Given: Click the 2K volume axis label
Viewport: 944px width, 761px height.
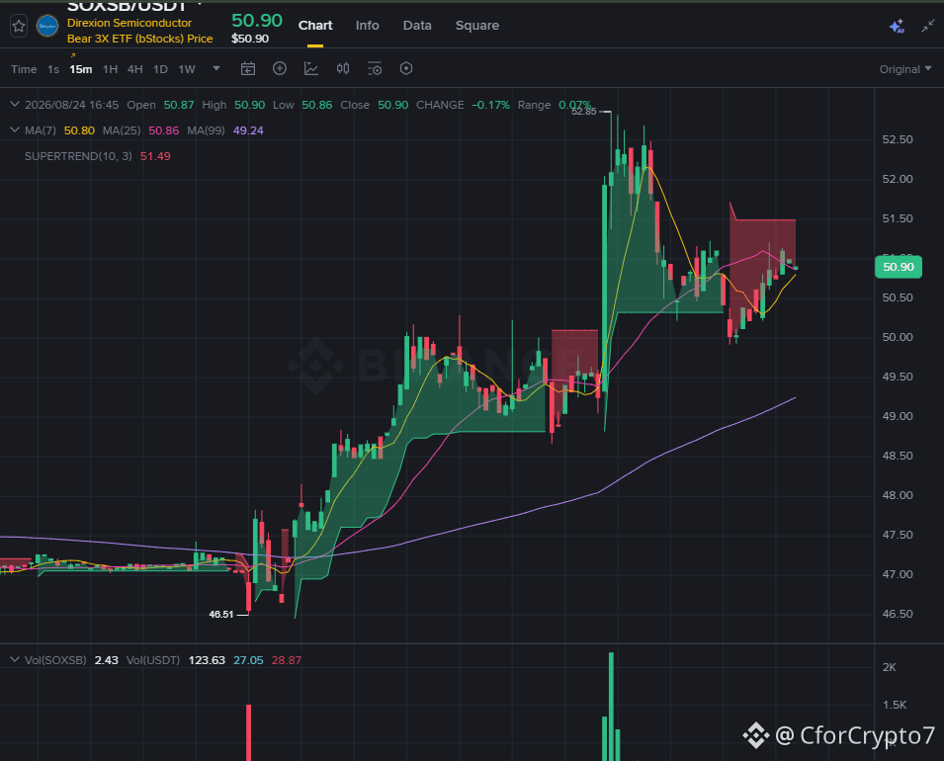Looking at the screenshot, I should (890, 667).
